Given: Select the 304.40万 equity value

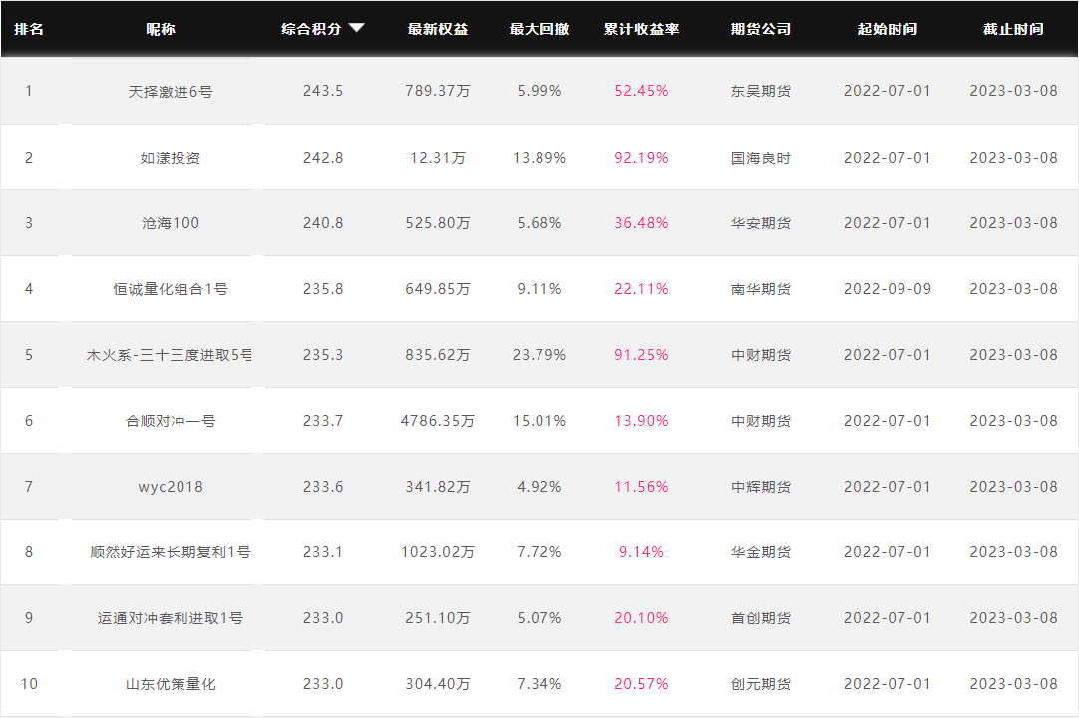Looking at the screenshot, I should coord(438,684).
